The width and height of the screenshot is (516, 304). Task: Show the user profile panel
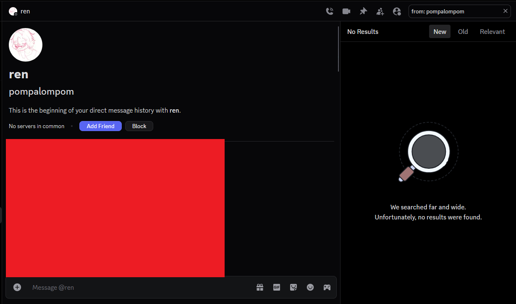(x=397, y=11)
